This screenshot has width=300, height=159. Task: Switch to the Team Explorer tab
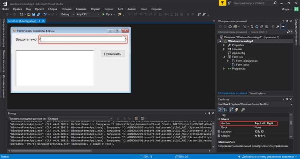coord(257,93)
